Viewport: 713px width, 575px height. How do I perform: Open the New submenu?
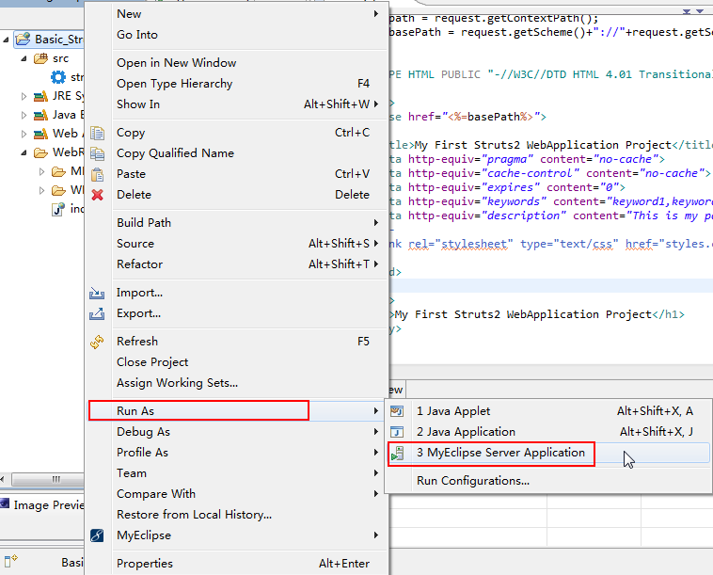pos(238,14)
